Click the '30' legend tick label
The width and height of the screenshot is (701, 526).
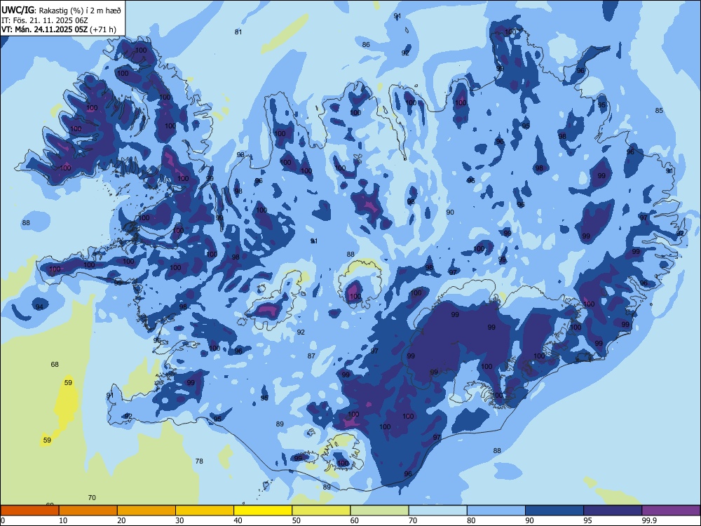[179, 520]
